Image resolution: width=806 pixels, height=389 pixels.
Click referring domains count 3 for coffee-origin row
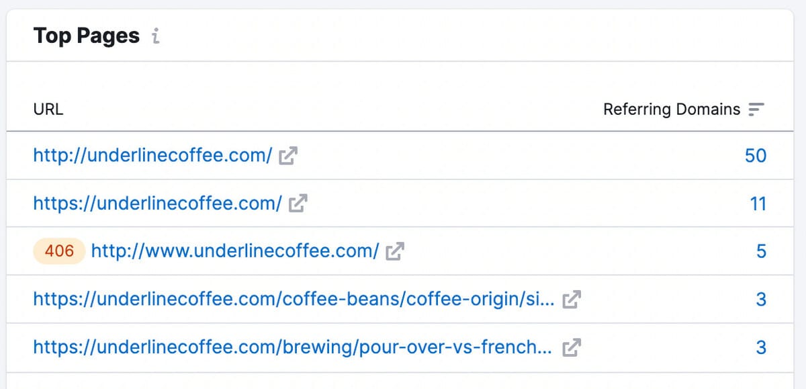tap(761, 300)
